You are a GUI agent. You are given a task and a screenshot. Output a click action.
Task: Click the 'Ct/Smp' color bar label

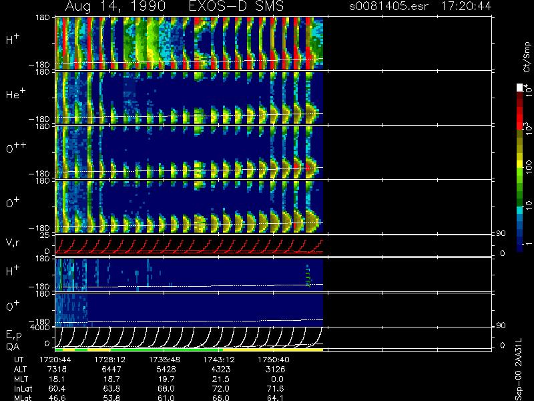[527, 57]
